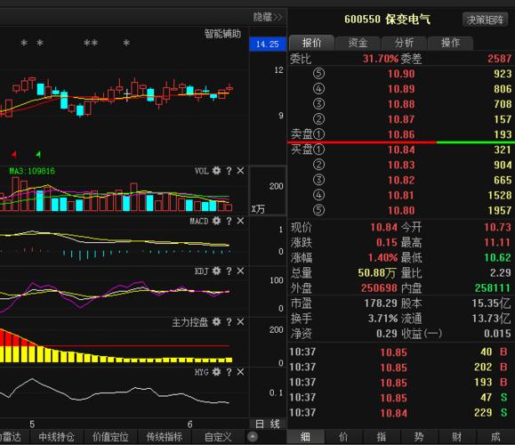Image resolution: width=515 pixels, height=445 pixels.
Task: Show MACD indicator help question mark
Action: (229, 221)
